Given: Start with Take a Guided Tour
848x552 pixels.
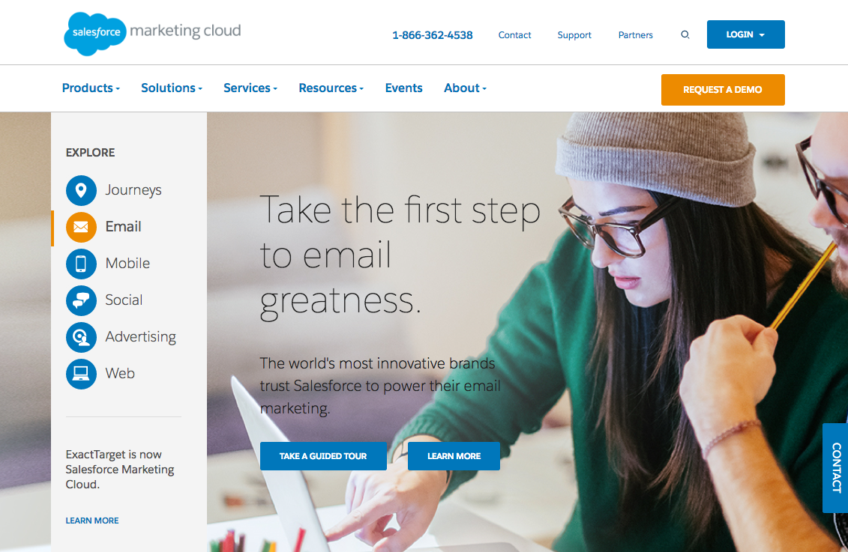Looking at the screenshot, I should pyautogui.click(x=323, y=456).
